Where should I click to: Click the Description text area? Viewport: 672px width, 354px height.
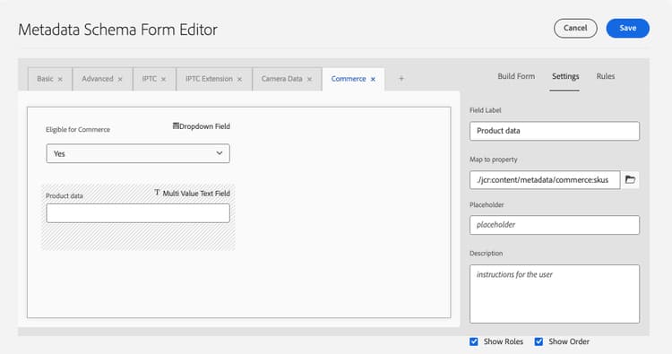555,294
